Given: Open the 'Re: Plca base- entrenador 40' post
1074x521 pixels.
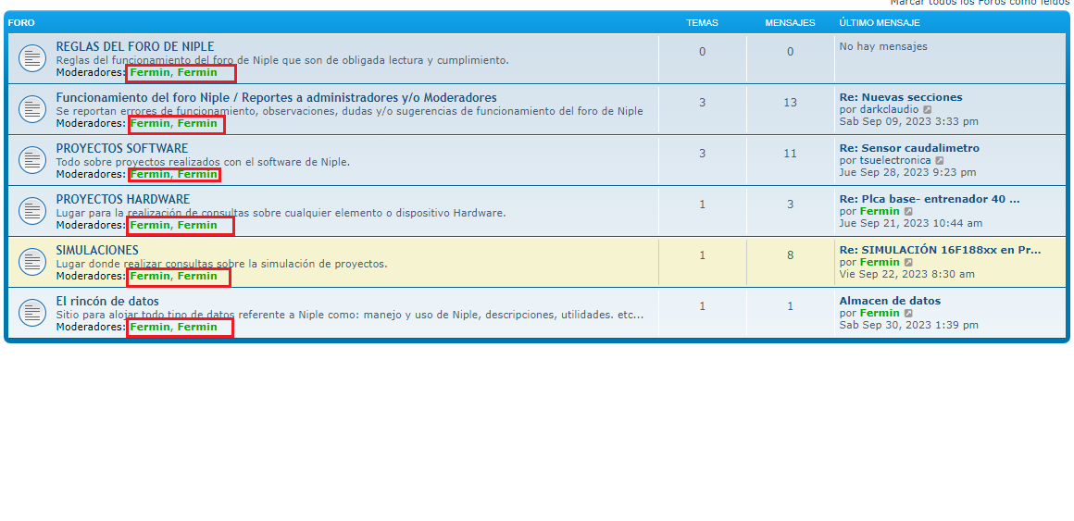Looking at the screenshot, I should [x=929, y=199].
